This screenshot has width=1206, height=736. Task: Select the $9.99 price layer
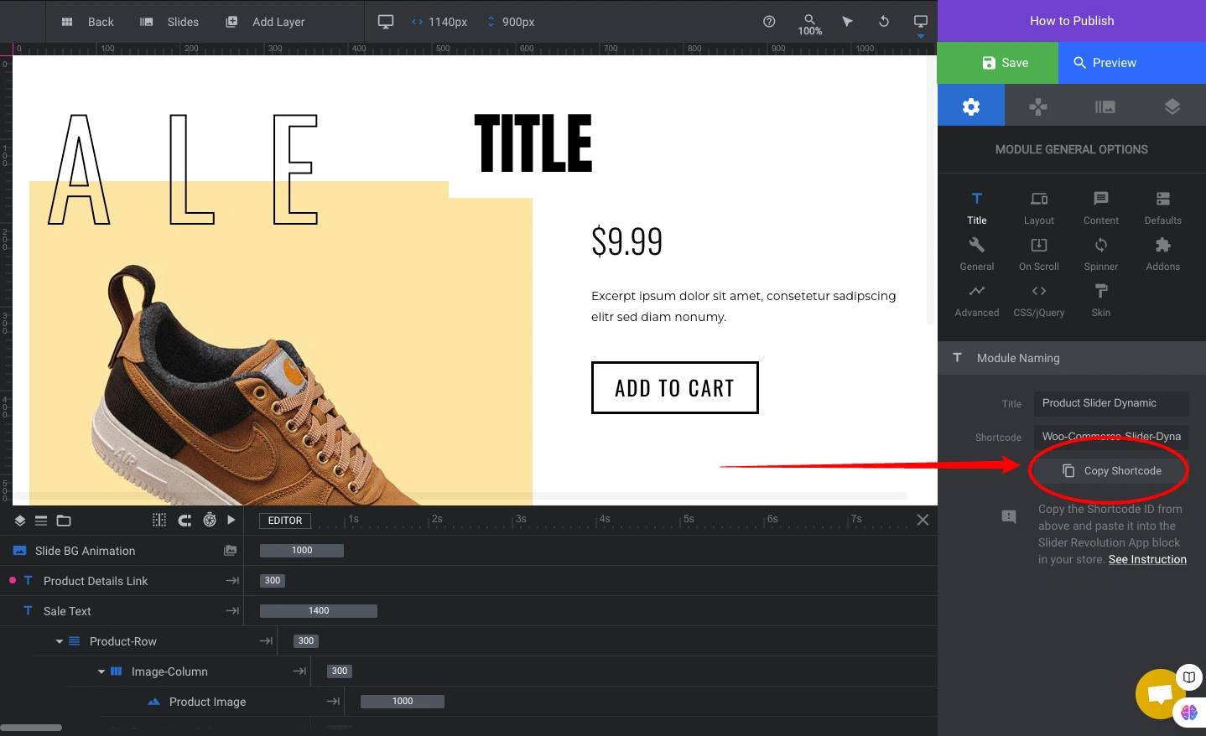627,241
